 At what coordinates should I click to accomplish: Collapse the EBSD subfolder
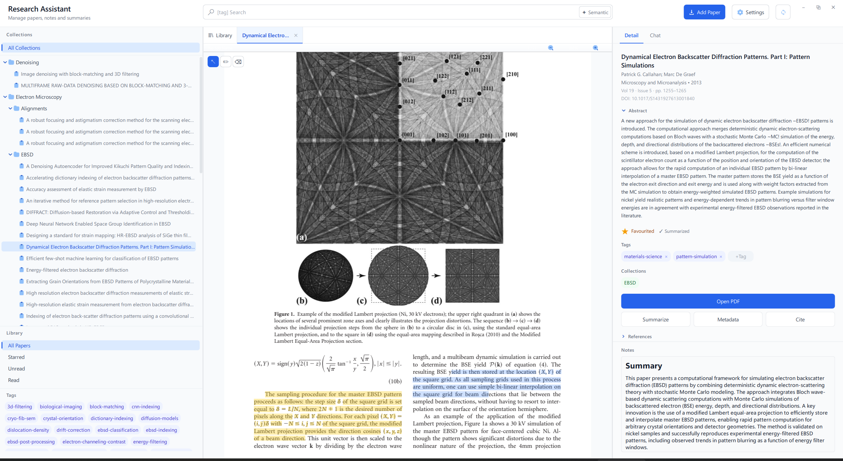(10, 154)
